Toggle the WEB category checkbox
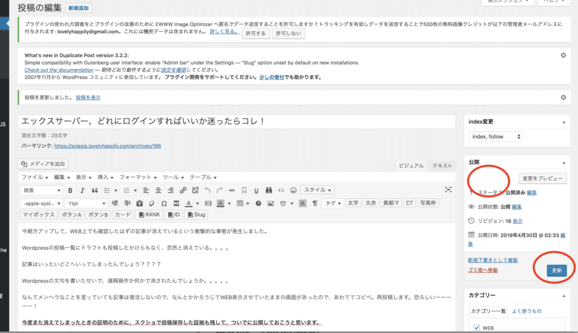The width and height of the screenshot is (578, 333). click(x=476, y=327)
